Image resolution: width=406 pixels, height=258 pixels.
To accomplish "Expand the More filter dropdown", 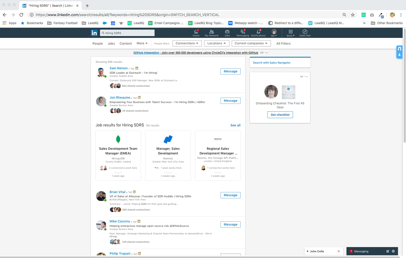I will (x=142, y=43).
